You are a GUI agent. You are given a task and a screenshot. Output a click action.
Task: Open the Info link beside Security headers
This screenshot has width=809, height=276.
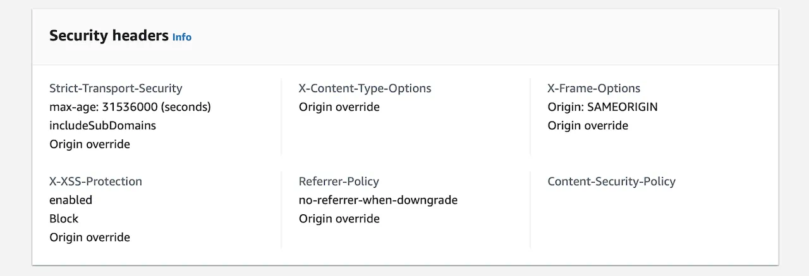click(x=182, y=37)
